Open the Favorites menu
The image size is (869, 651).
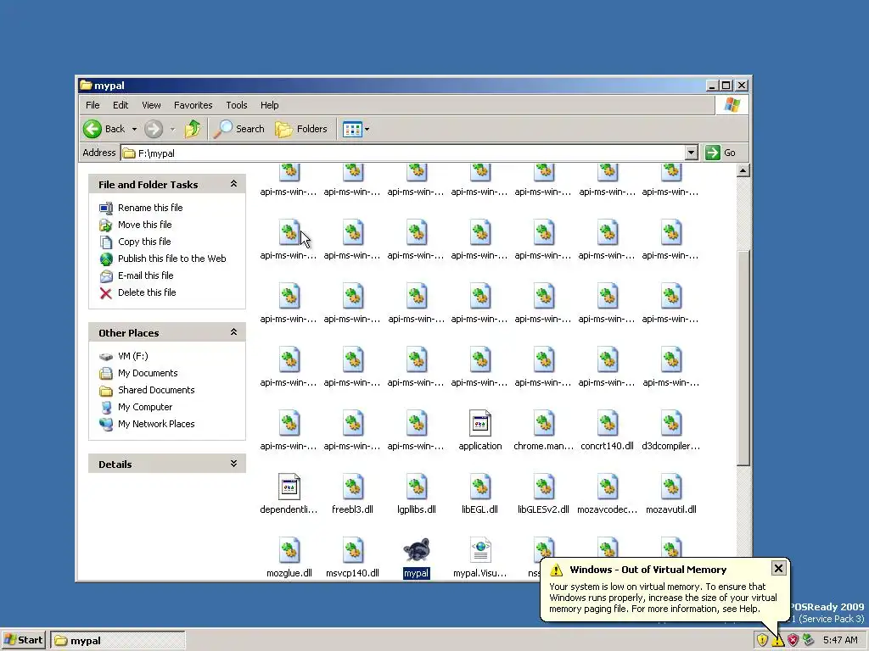193,105
